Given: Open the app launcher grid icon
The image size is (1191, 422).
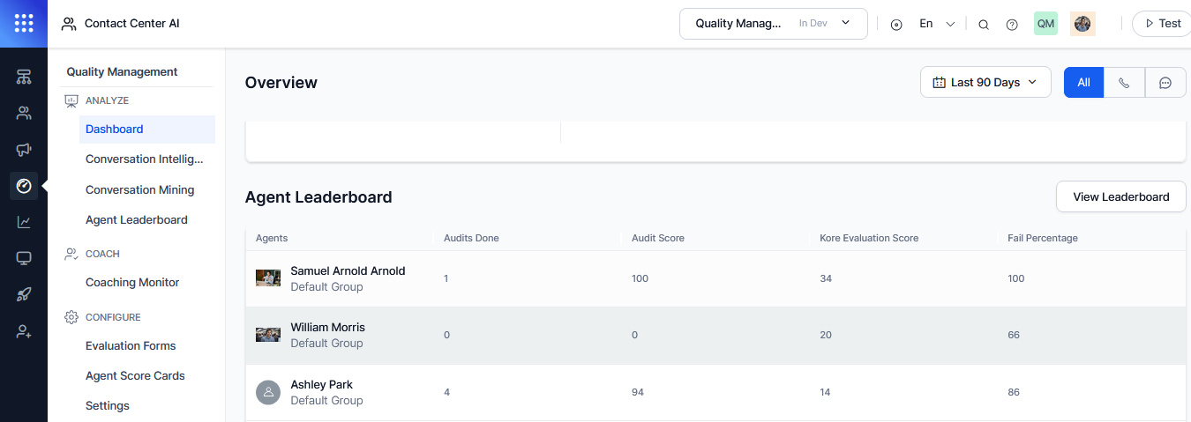Looking at the screenshot, I should click(24, 24).
